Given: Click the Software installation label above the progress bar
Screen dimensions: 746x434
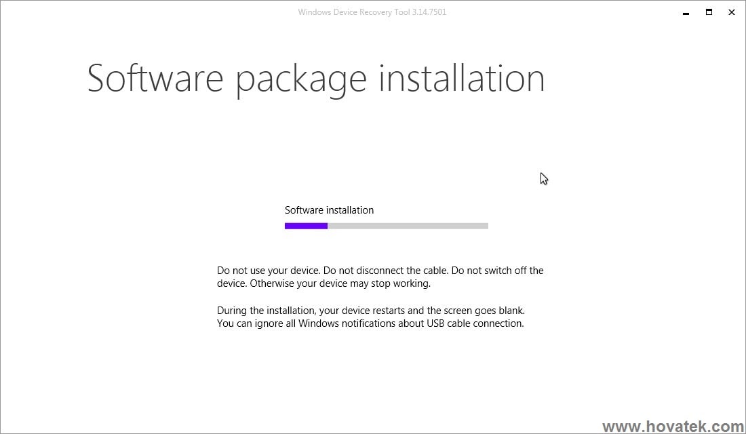Looking at the screenshot, I should pyautogui.click(x=329, y=210).
